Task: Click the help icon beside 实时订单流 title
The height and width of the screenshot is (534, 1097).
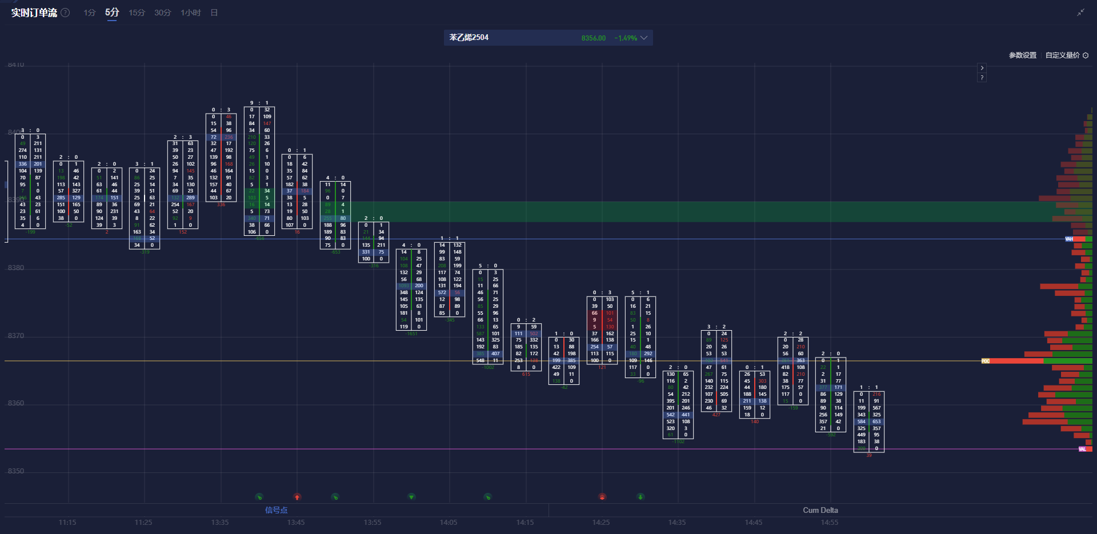Action: tap(66, 13)
